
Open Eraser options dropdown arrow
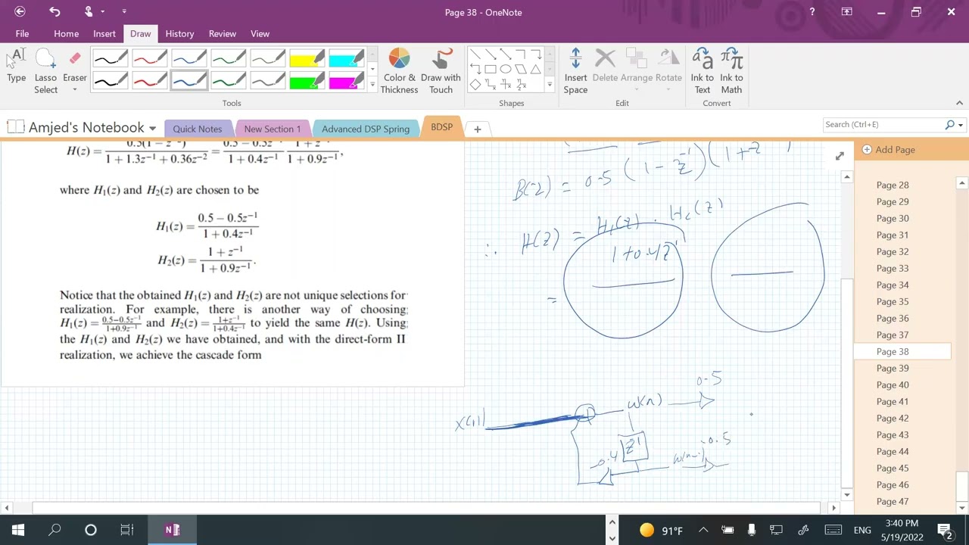point(75,90)
